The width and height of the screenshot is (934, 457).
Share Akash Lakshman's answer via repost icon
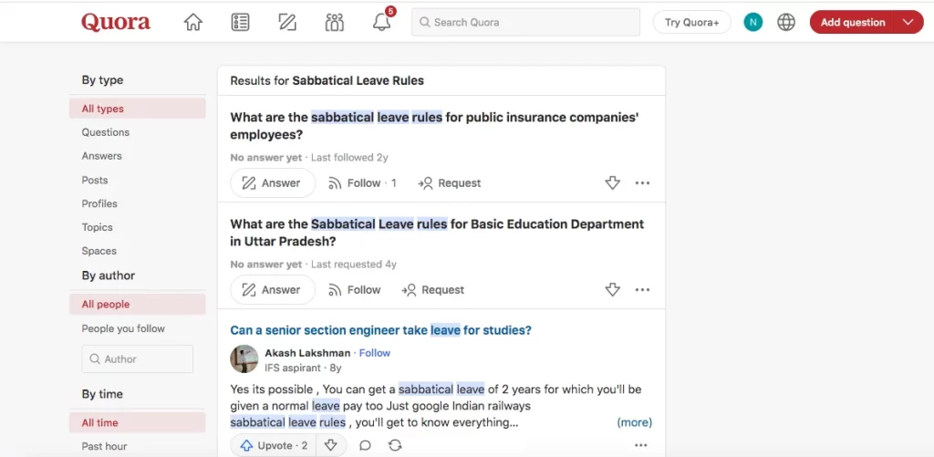(x=395, y=446)
